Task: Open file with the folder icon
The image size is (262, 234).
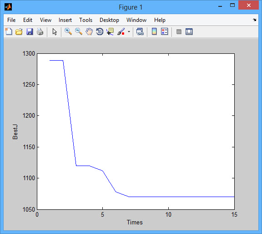Action: (19, 31)
